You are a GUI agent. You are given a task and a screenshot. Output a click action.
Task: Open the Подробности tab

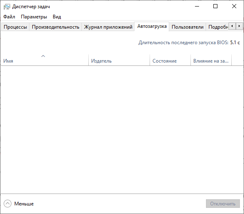[x=217, y=27]
